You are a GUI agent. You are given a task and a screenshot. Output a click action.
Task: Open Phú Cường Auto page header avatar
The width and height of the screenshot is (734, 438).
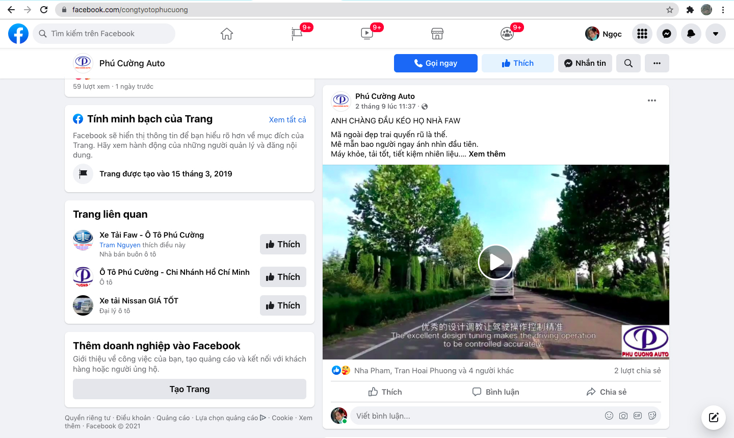pyautogui.click(x=83, y=63)
